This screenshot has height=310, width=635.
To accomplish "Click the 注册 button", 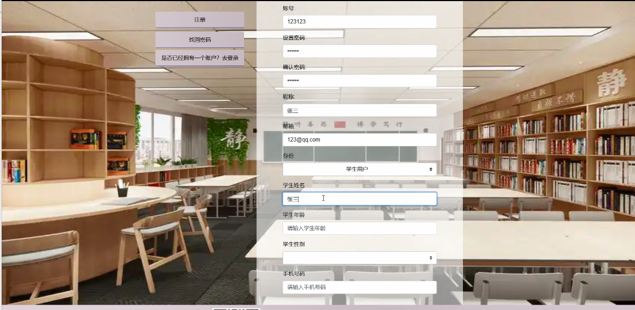I will tap(200, 20).
